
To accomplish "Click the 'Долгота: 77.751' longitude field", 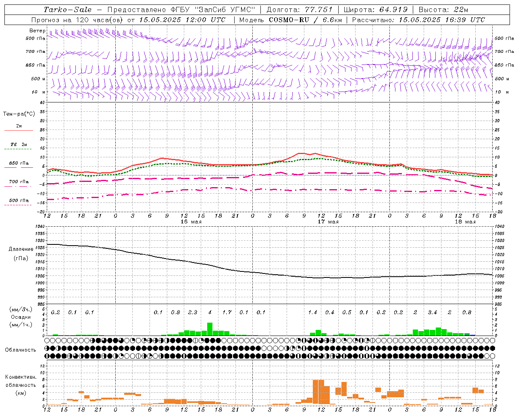I will (x=300, y=10).
